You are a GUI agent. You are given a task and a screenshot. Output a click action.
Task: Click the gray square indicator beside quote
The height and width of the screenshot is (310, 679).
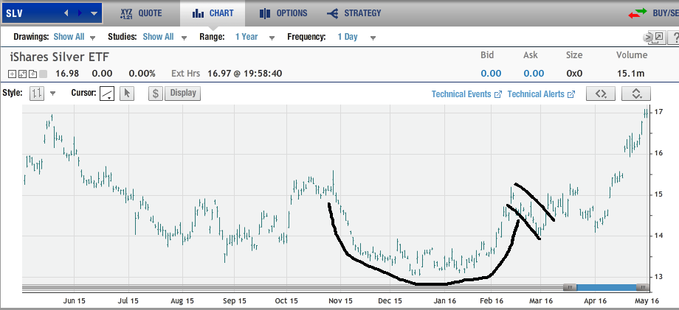tap(43, 74)
